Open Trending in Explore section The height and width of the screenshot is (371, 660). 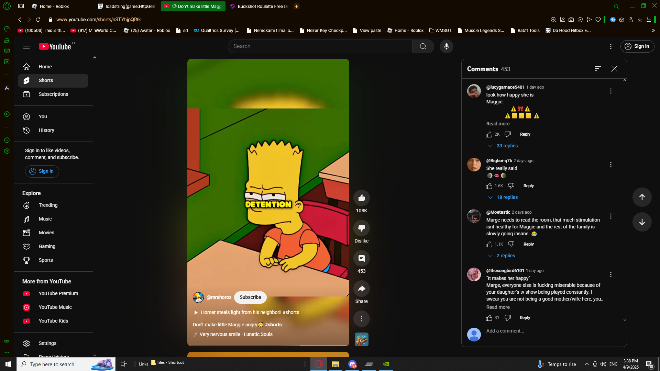click(x=53, y=205)
